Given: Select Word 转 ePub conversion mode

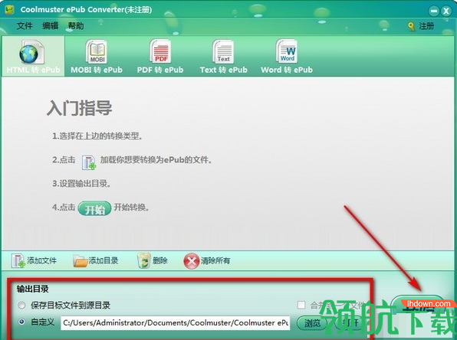Looking at the screenshot, I should tap(287, 56).
